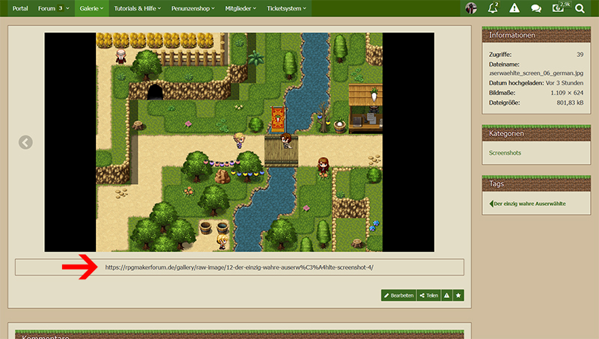
Task: Expand the Galerie dropdown menu
Action: click(91, 8)
